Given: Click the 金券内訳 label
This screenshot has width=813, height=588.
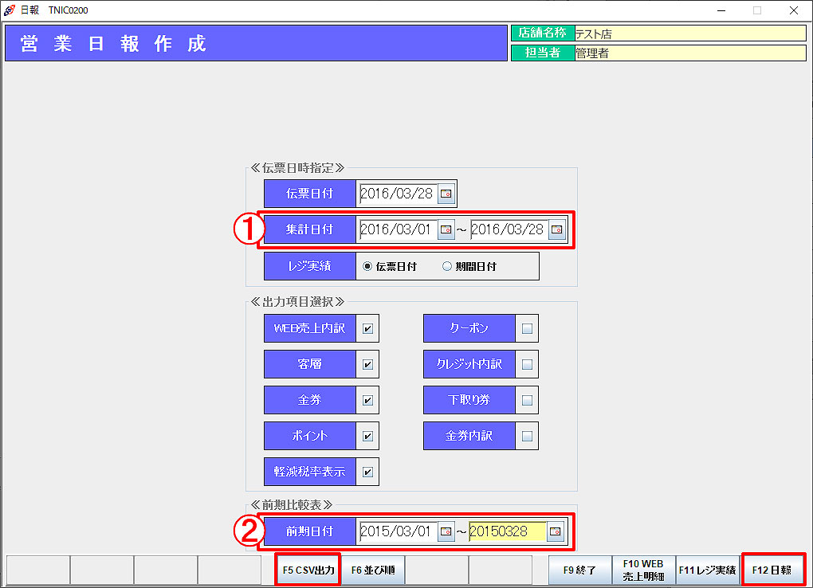Looking at the screenshot, I should click(469, 436).
